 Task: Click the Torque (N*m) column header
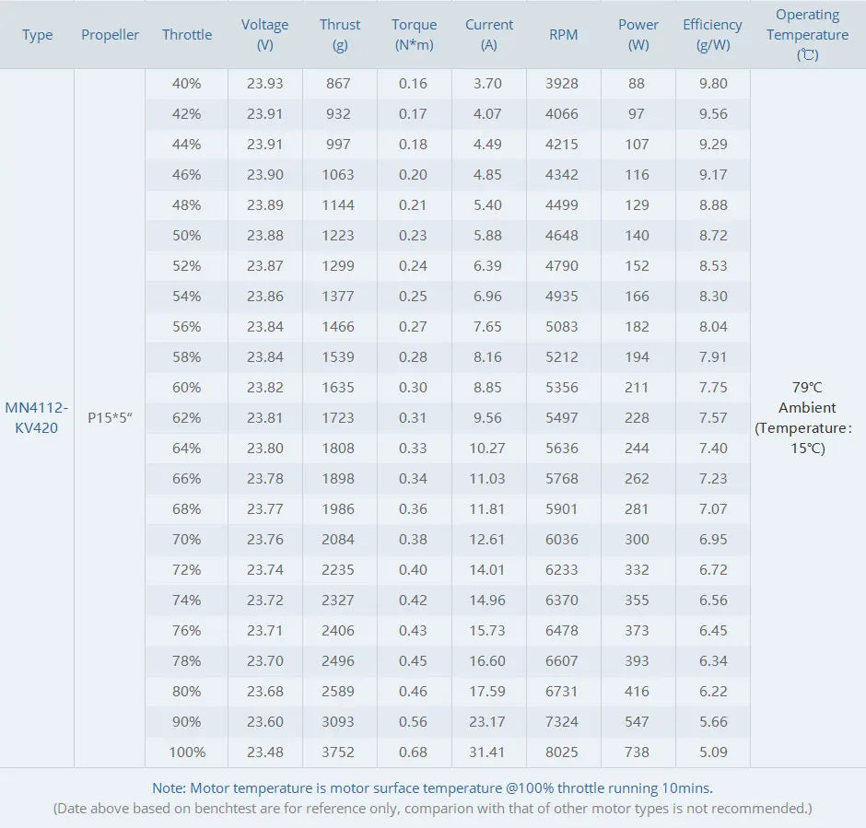point(414,35)
